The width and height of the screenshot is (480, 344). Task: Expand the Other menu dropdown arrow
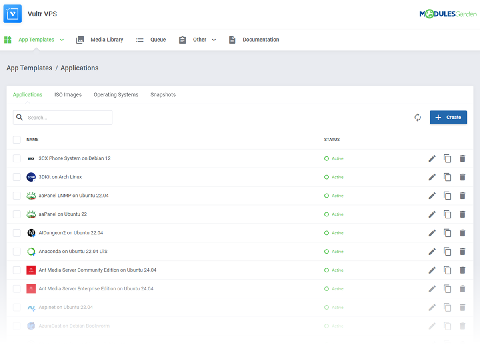point(214,40)
